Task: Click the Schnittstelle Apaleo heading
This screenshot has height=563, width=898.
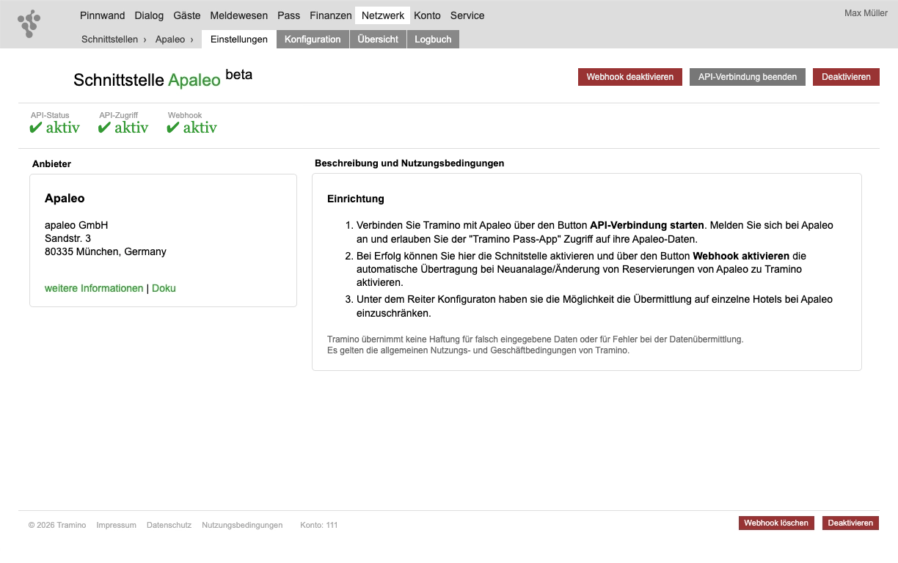Action: tap(163, 78)
